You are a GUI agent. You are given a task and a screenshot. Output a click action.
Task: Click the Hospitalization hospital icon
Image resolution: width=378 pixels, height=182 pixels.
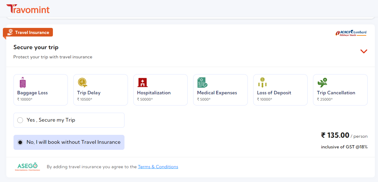point(142,83)
